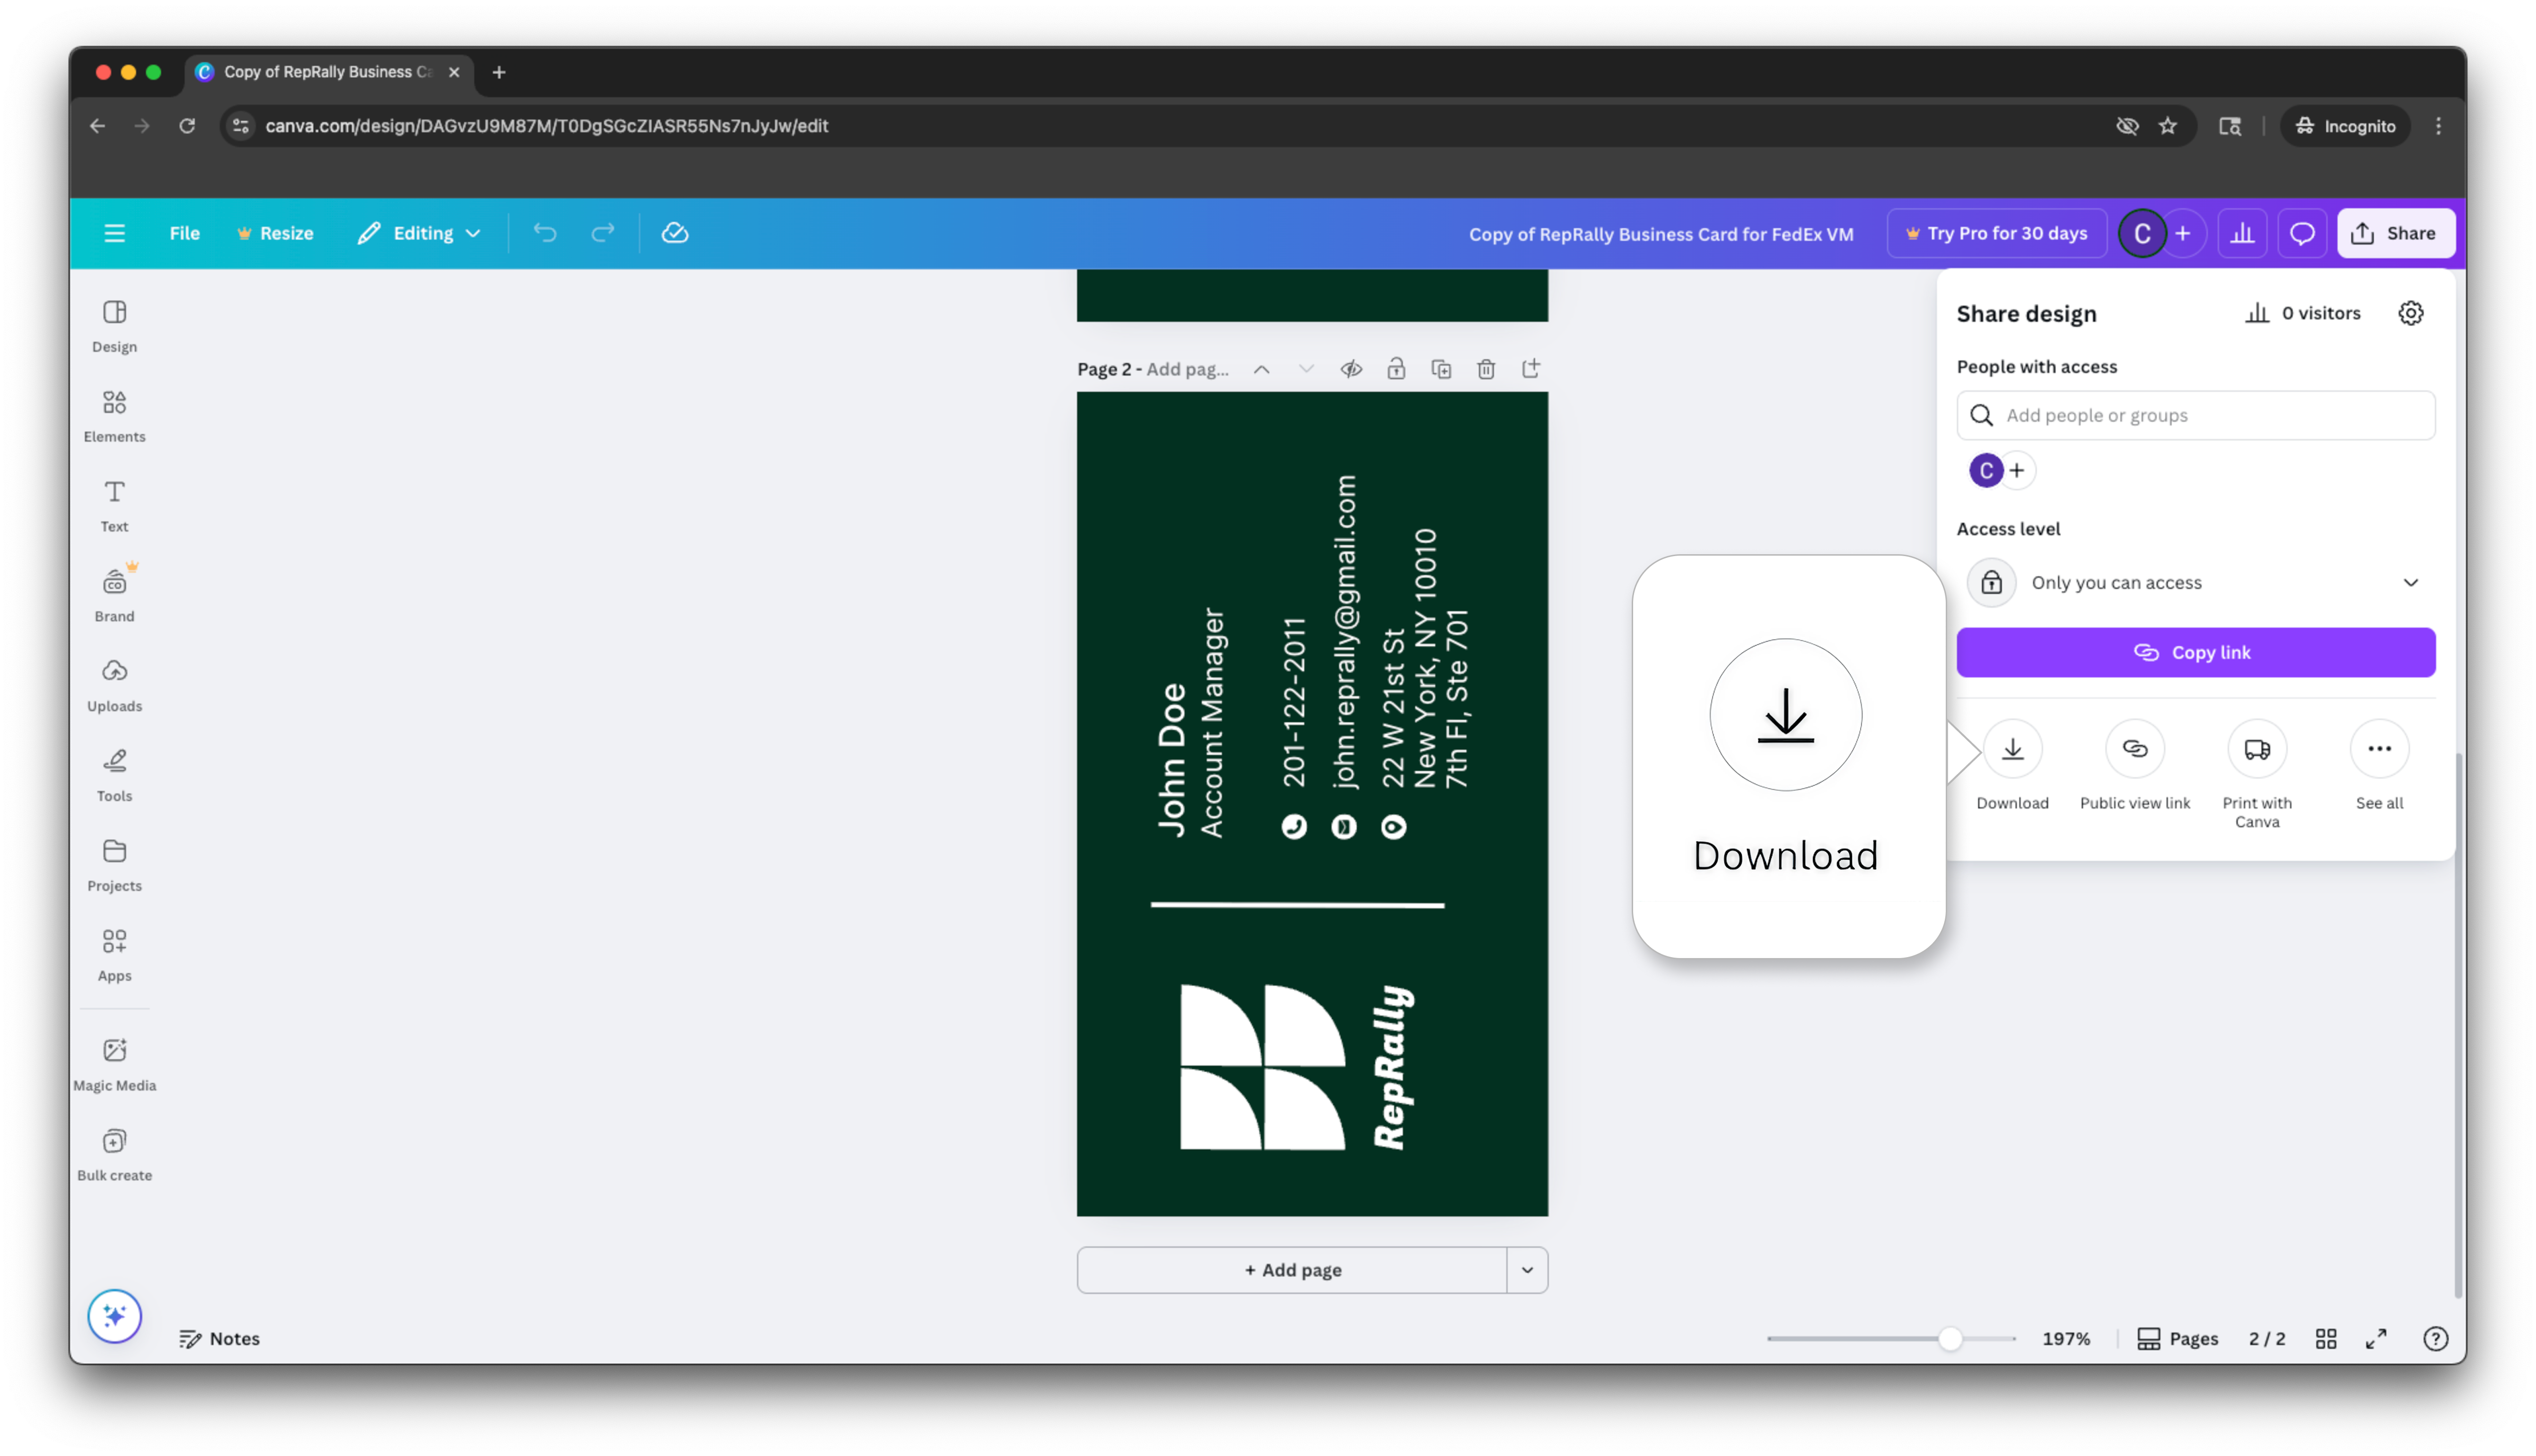Image resolution: width=2536 pixels, height=1456 pixels.
Task: Open the Uploads panel
Action: pos(114,686)
